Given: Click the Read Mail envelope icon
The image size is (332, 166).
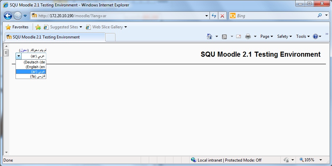Looking at the screenshot, I should (239, 36).
